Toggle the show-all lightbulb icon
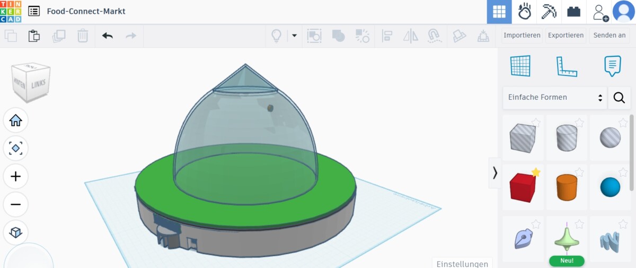636x268 pixels. pyautogui.click(x=276, y=36)
